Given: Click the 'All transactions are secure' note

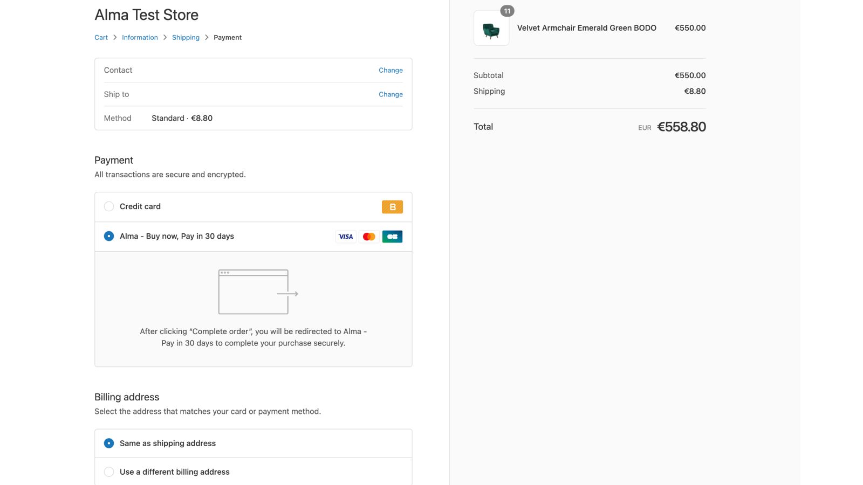Looking at the screenshot, I should click(x=170, y=175).
